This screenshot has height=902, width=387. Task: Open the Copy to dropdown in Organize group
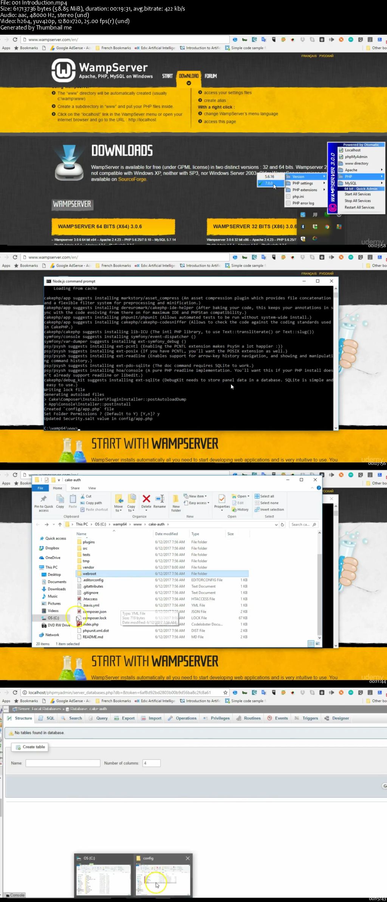pyautogui.click(x=131, y=503)
